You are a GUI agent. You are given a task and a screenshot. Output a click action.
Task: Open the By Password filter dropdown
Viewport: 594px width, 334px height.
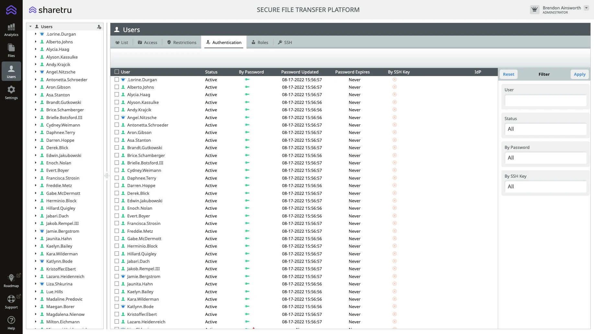tap(546, 158)
